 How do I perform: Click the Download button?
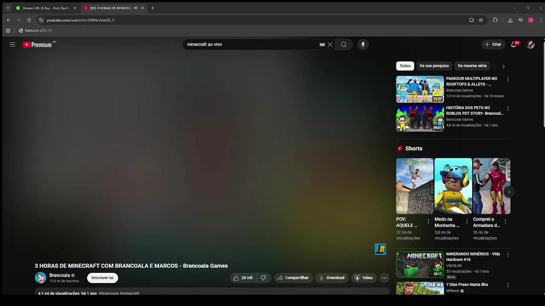[332, 278]
